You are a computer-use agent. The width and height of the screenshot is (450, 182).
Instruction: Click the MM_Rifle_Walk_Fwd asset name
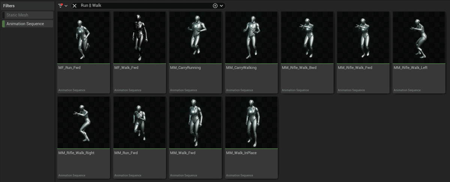(355, 68)
